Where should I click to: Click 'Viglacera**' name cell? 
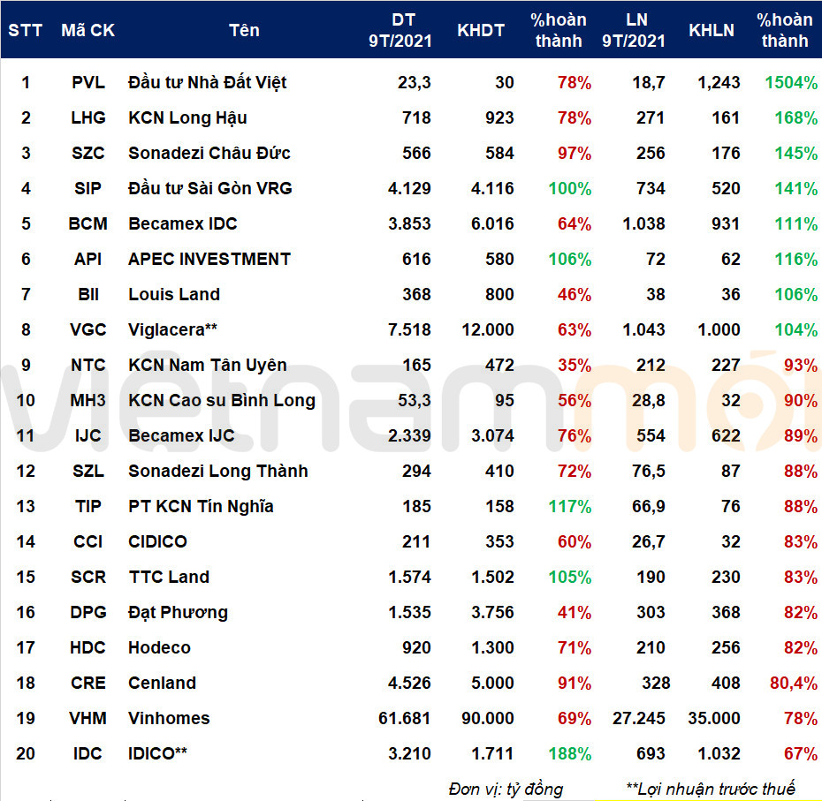(172, 329)
